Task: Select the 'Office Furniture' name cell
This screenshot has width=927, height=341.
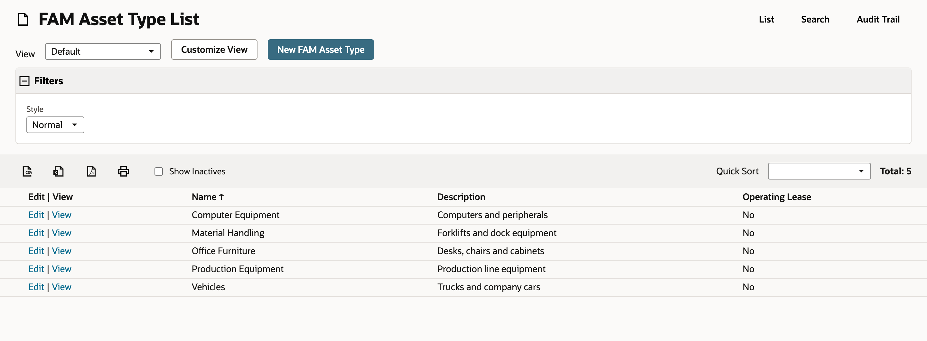Action: tap(223, 251)
